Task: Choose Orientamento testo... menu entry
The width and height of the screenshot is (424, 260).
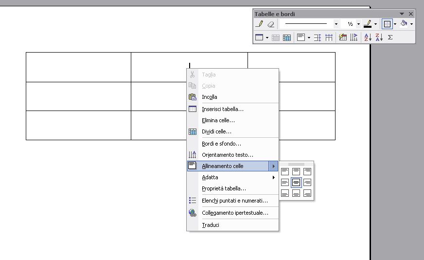Action: pos(232,155)
